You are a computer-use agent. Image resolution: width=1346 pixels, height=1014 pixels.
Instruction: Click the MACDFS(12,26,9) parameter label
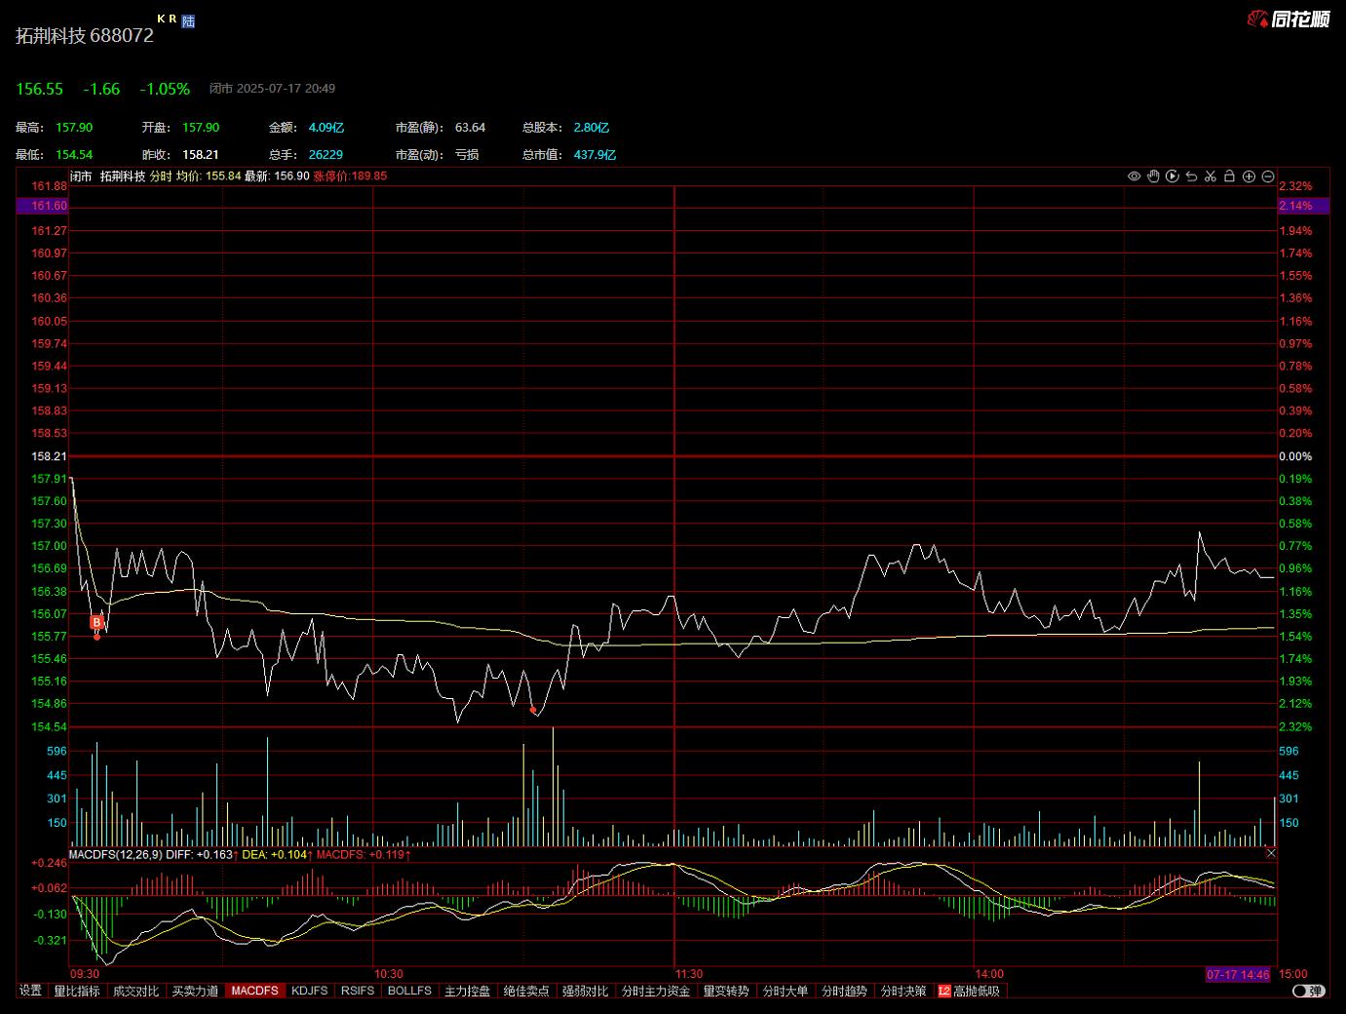tap(117, 854)
